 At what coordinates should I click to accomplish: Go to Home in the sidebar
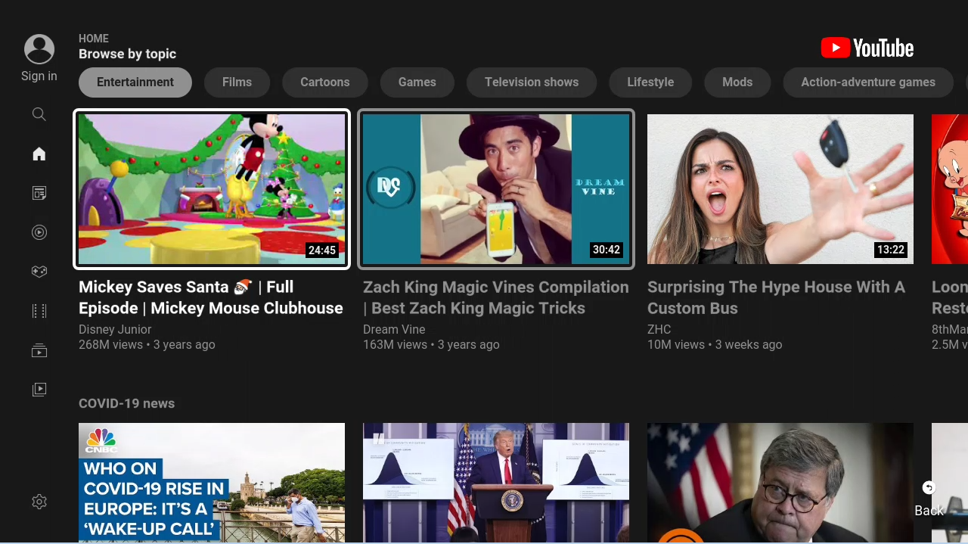39,154
